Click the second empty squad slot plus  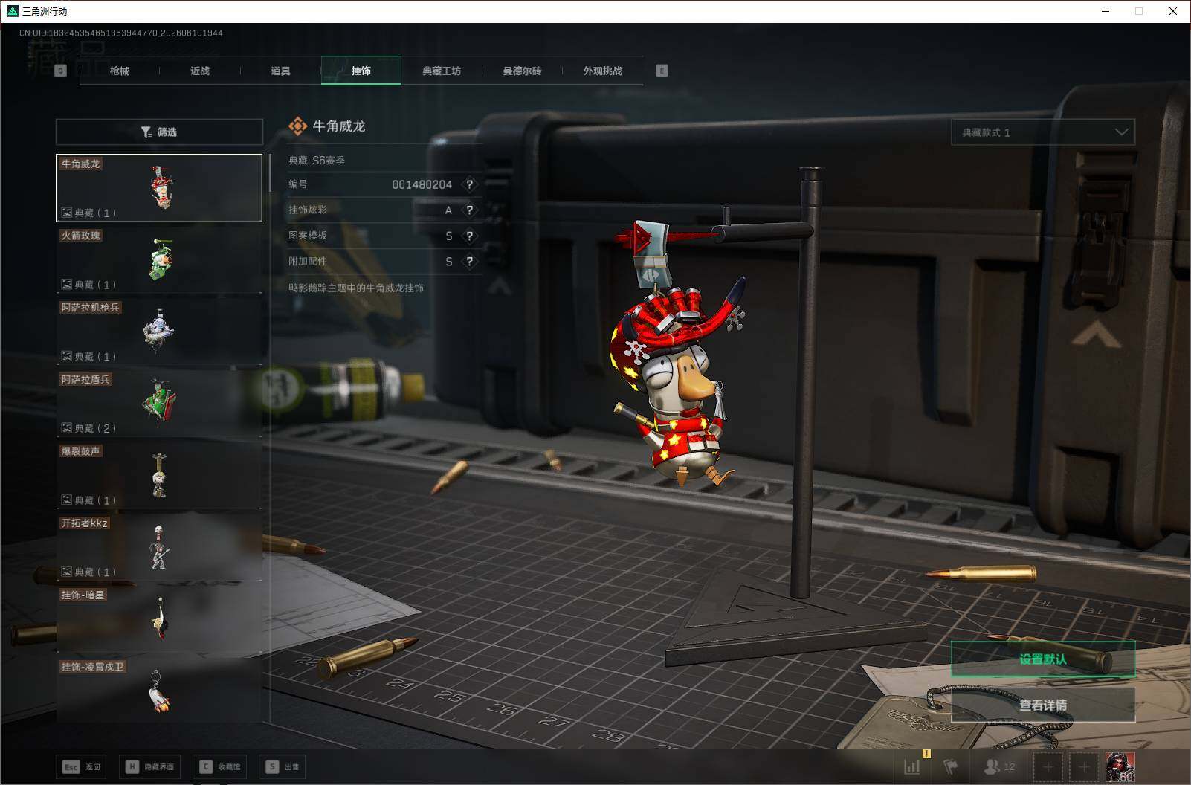1084,767
